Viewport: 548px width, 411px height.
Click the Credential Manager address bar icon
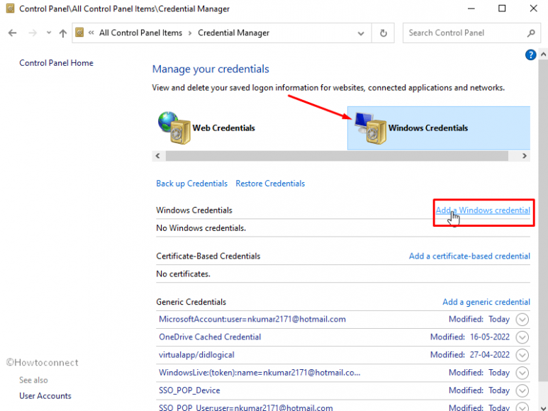(80, 33)
